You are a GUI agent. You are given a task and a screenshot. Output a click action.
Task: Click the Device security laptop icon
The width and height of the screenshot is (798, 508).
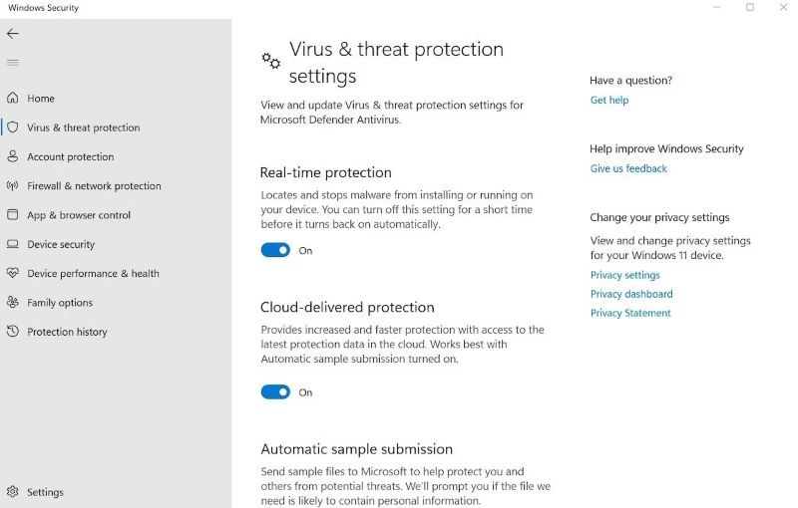13,244
